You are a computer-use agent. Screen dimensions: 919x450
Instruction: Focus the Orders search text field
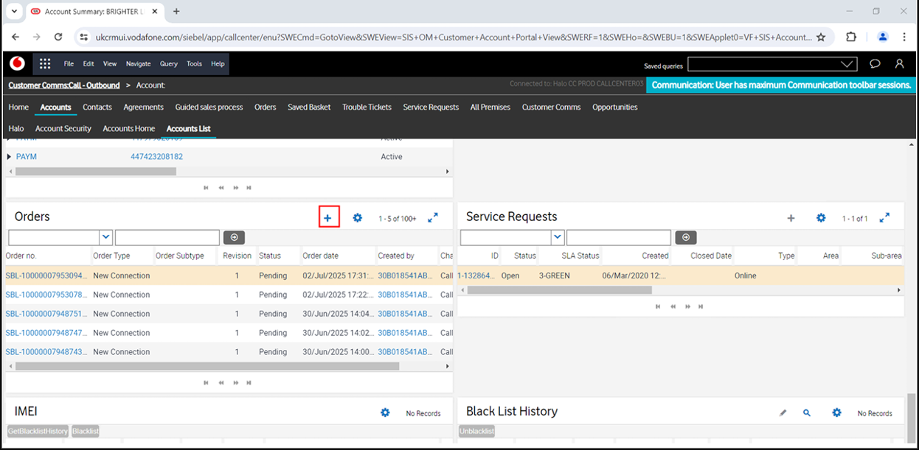167,237
